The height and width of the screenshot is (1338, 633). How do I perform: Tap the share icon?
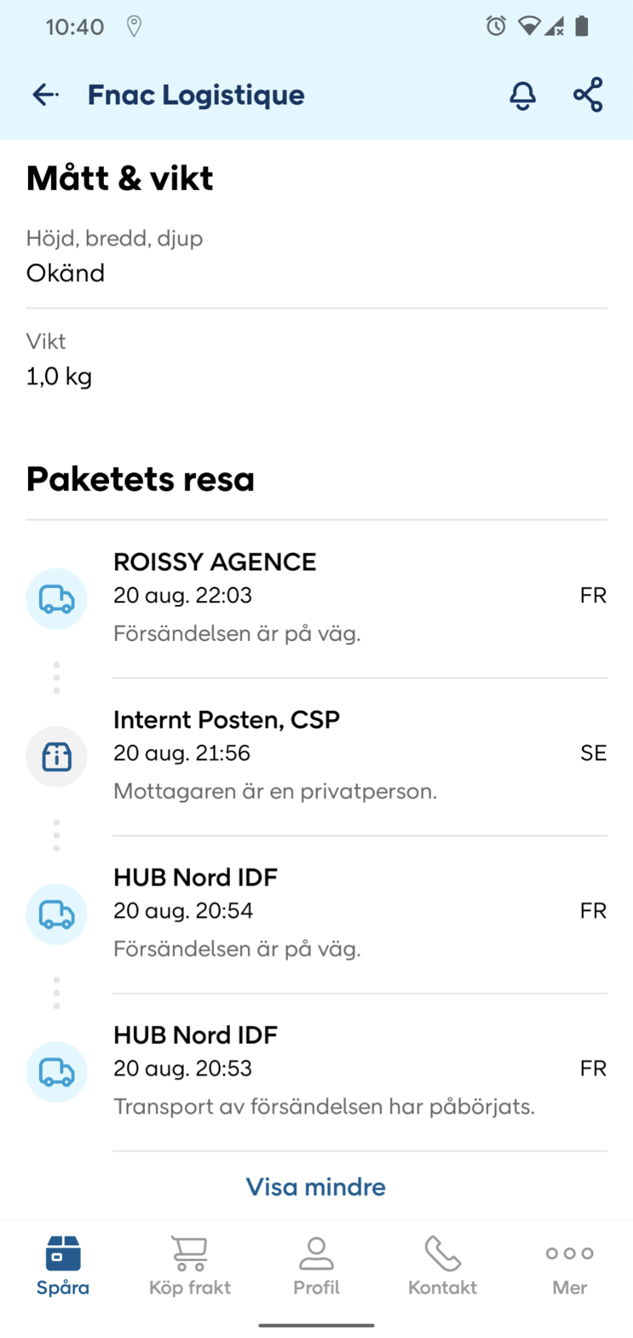pyautogui.click(x=588, y=95)
